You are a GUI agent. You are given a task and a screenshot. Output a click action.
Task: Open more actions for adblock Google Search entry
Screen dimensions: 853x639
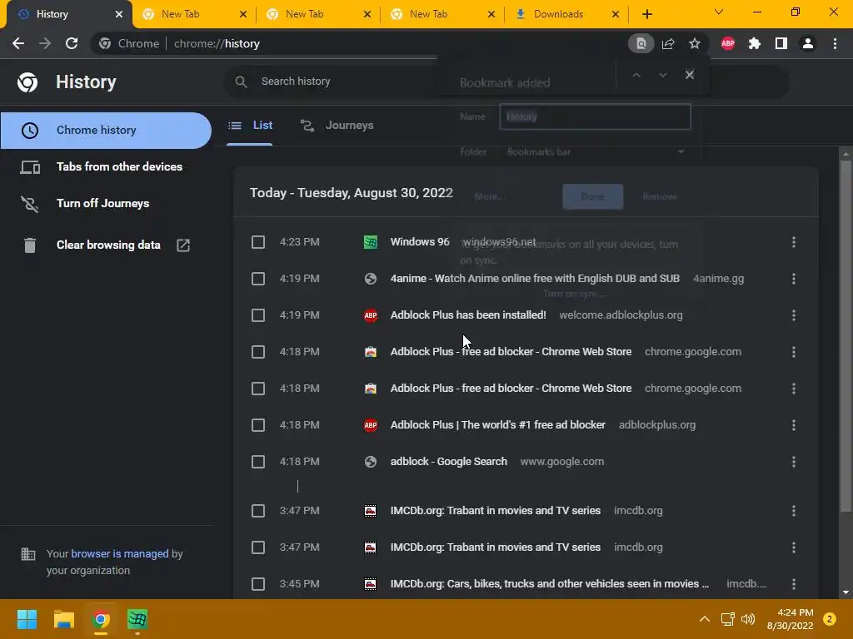coord(794,461)
